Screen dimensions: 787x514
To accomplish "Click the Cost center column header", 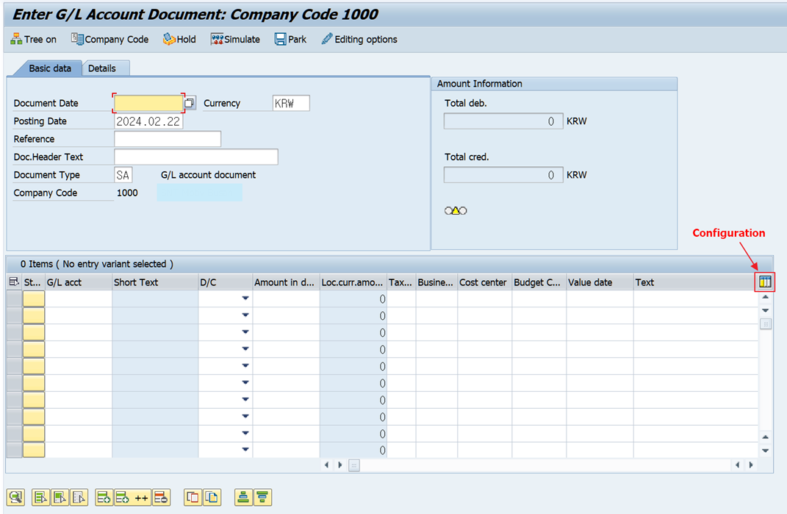I will tap(485, 282).
